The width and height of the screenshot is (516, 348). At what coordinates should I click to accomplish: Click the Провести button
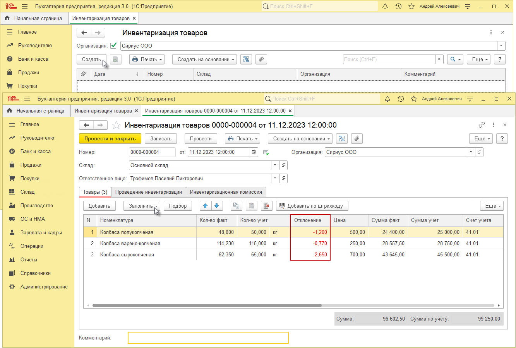201,138
